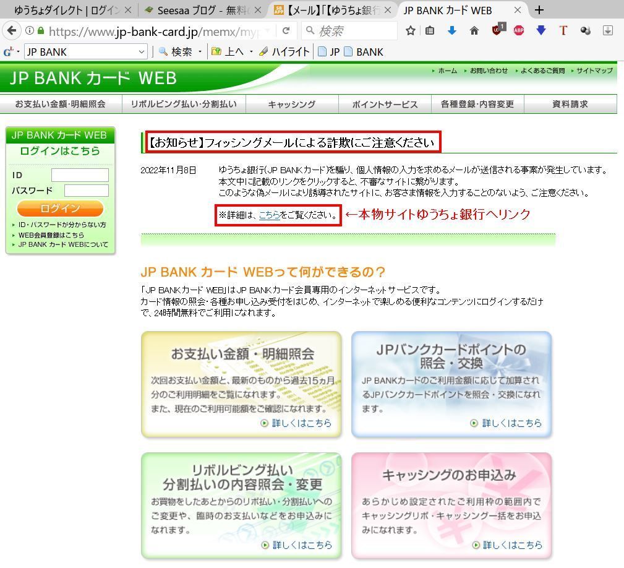Click the Google toolbar 検索 search button
Screen dimensions: 624x568
(x=176, y=52)
